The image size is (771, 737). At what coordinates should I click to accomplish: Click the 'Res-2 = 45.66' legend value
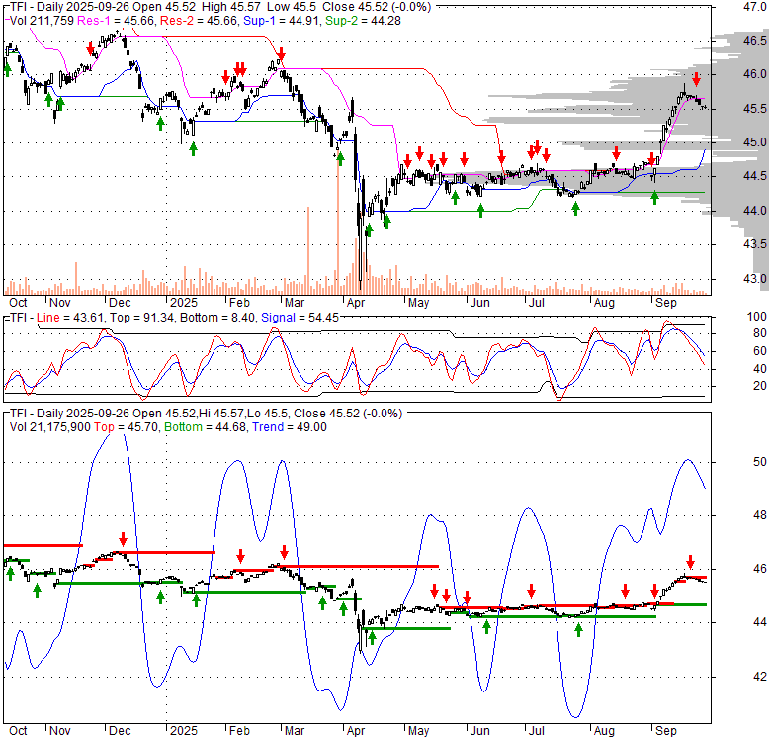[200, 21]
